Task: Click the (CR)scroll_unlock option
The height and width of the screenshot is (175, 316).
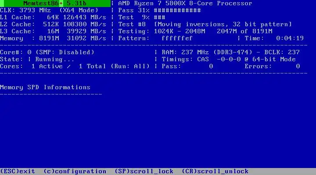Action: pyautogui.click(x=215, y=171)
